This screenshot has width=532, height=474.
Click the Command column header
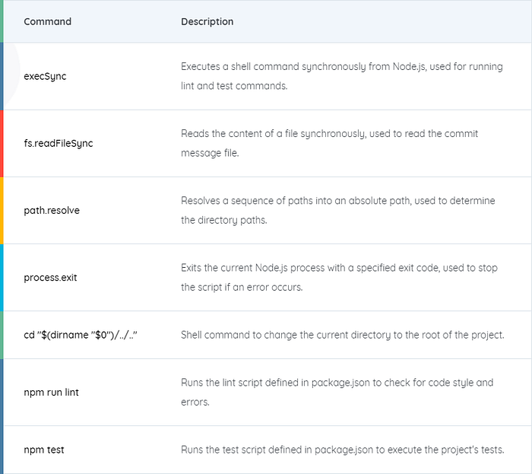click(x=47, y=22)
